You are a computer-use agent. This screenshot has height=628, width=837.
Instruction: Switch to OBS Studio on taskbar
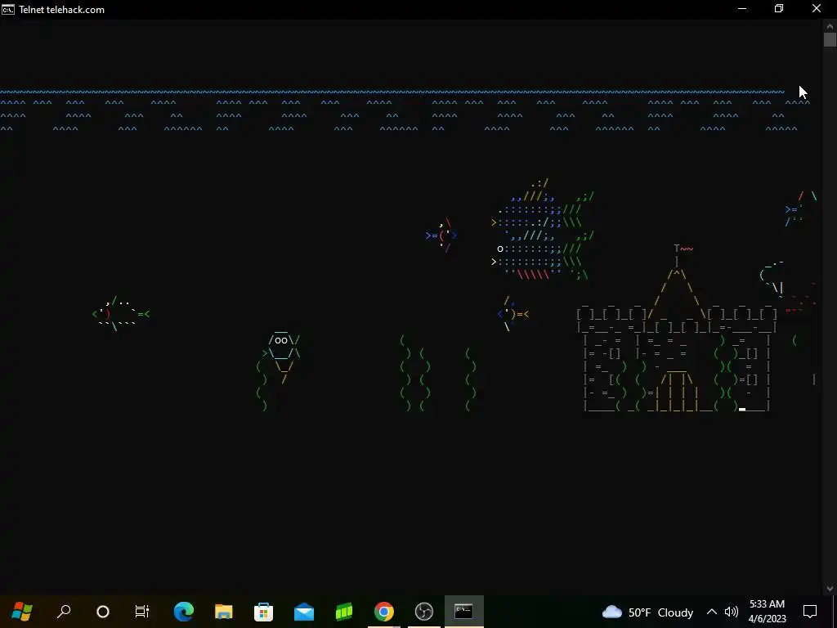click(424, 612)
